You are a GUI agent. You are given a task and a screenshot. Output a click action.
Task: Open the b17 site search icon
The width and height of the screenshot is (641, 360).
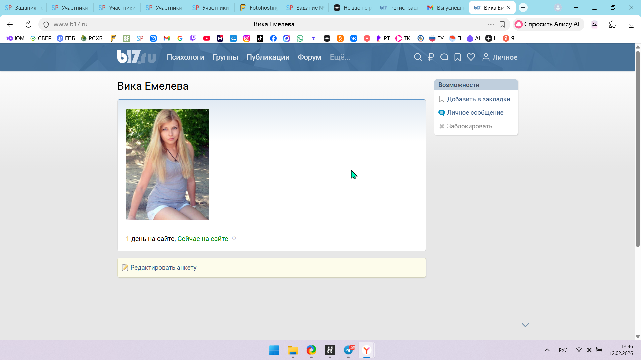[418, 57]
